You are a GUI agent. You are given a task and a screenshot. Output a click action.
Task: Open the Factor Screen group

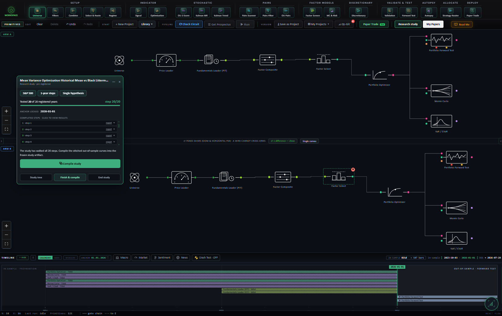(x=313, y=12)
